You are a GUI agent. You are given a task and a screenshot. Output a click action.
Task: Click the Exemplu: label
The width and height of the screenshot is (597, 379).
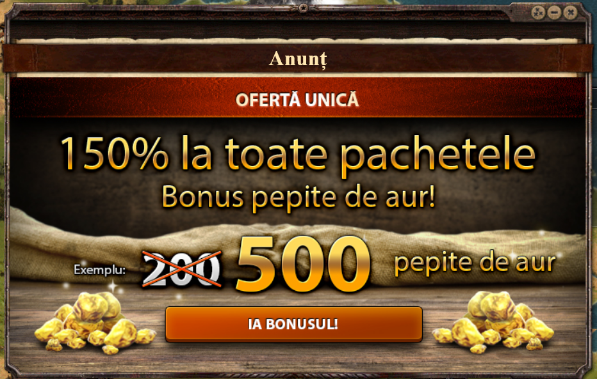point(99,270)
